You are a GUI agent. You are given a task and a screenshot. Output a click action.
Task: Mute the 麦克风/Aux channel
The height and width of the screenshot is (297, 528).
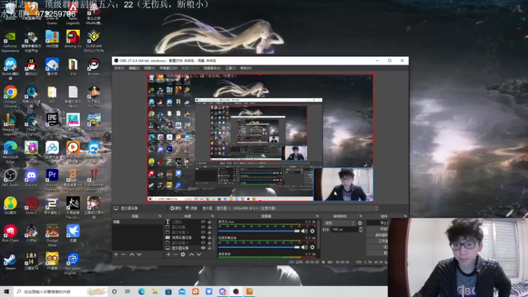click(304, 231)
